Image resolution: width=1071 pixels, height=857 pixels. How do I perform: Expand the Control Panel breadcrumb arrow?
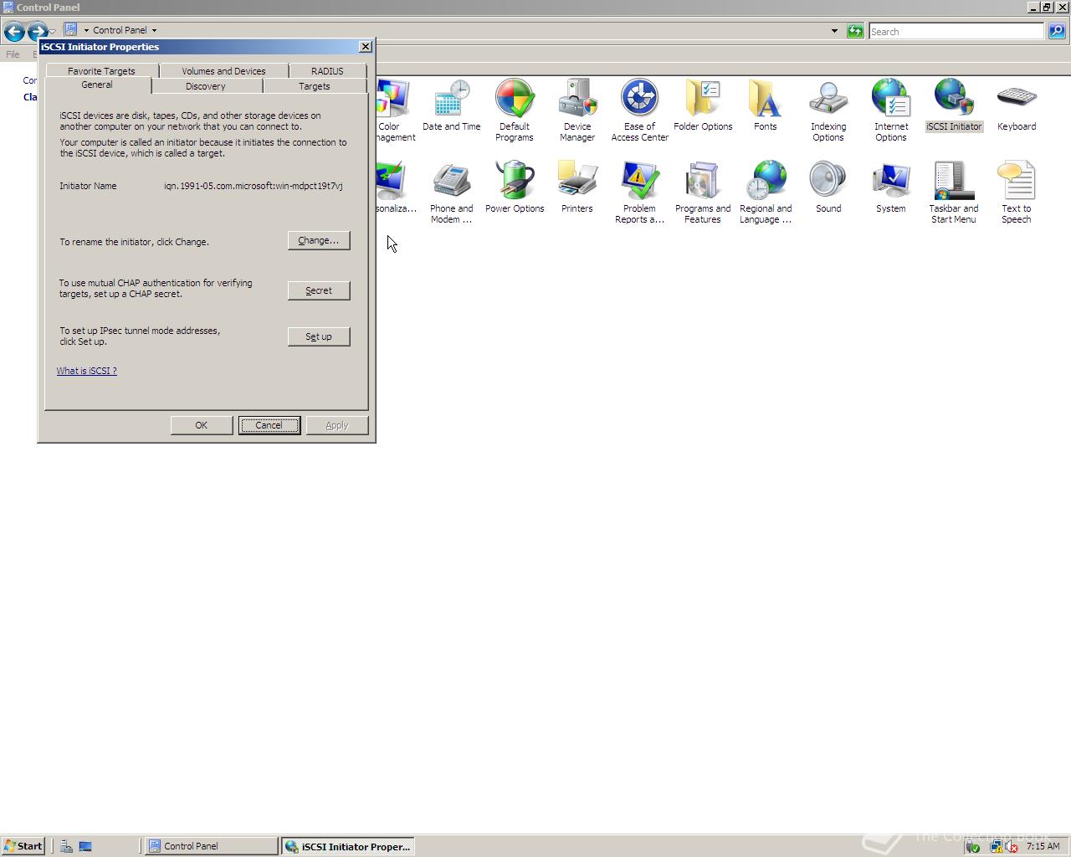coord(154,30)
